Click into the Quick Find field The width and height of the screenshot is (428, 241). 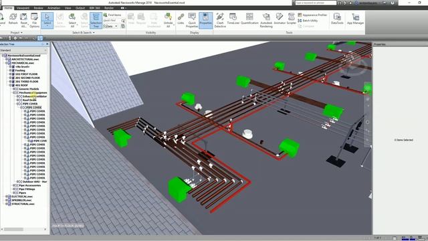[112, 21]
